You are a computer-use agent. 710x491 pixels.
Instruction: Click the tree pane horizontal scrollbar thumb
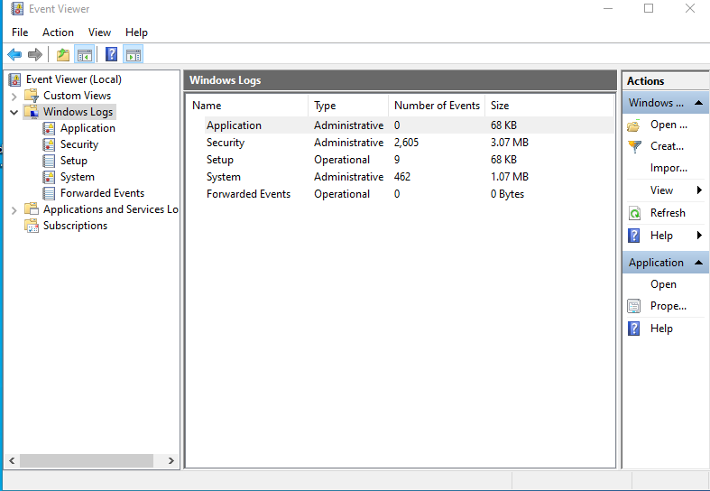[86, 460]
